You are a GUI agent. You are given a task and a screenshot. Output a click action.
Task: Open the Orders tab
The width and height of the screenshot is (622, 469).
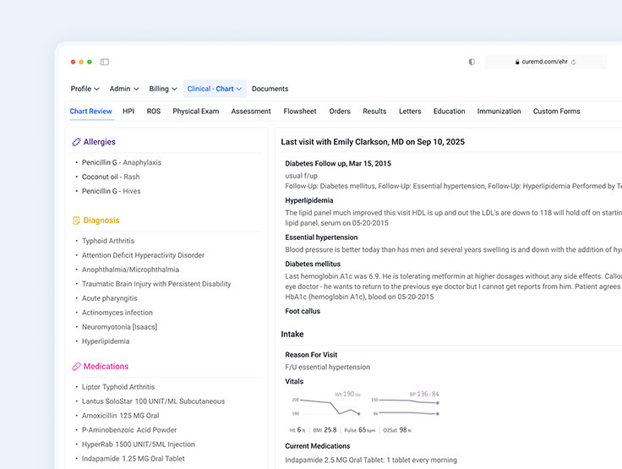[x=340, y=112]
